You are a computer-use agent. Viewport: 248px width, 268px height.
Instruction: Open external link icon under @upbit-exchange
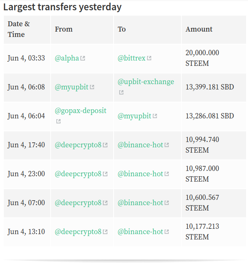122,93
